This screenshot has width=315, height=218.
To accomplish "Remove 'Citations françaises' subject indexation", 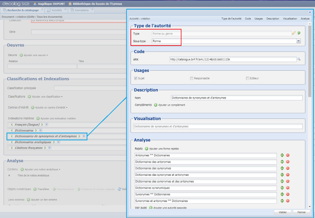I will [x=50, y=148].
